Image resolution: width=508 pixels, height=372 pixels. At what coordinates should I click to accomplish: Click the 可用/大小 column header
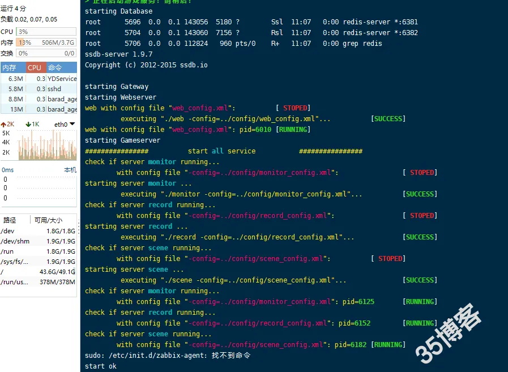pyautogui.click(x=48, y=220)
